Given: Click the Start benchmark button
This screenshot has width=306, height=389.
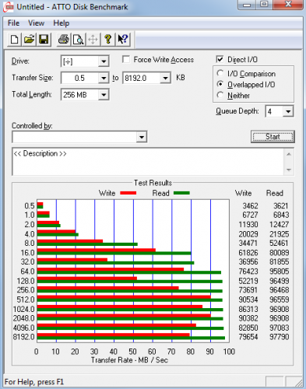Looking at the screenshot, I should pyautogui.click(x=273, y=137).
